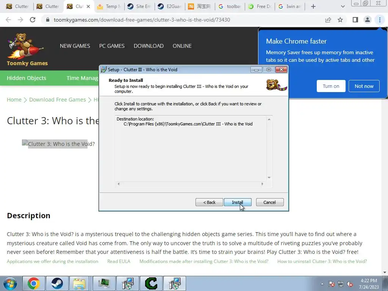Click the network tray icon
Image resolution: width=388 pixels, height=291 pixels.
[341, 284]
